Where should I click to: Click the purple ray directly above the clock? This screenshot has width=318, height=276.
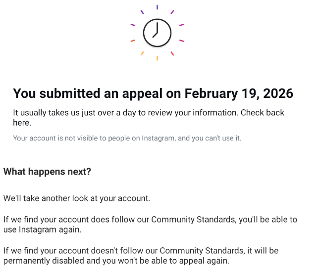point(157,7)
